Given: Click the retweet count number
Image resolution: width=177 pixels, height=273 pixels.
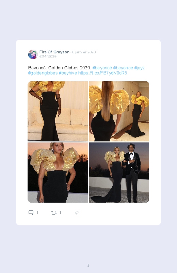Looking at the screenshot, I should [x=60, y=212].
